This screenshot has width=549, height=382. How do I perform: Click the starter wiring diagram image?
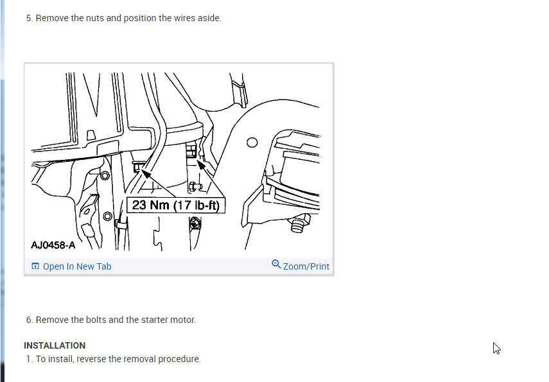coord(179,161)
